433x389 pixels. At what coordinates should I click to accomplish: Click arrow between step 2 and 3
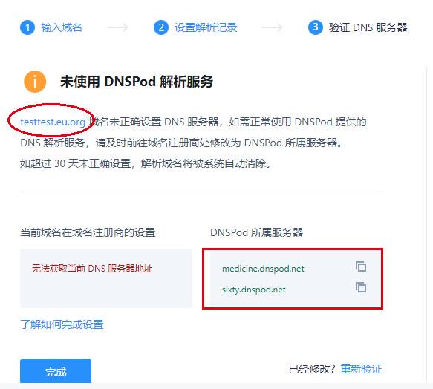(x=273, y=27)
